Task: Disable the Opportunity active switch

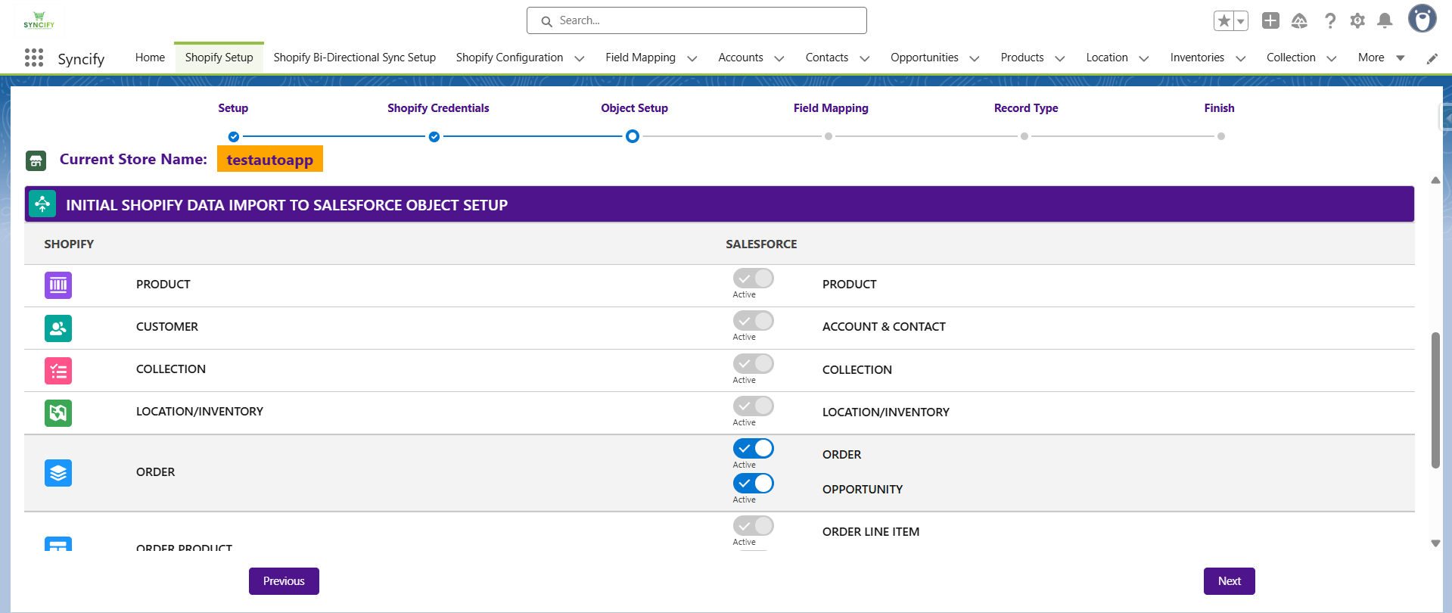Action: coord(753,484)
